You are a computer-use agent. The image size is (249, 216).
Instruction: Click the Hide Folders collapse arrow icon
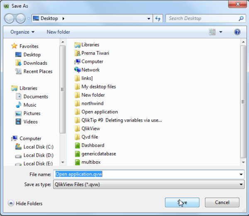click(11, 203)
